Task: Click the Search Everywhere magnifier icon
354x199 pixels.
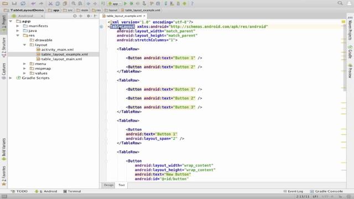Action: pyautogui.click(x=340, y=3)
